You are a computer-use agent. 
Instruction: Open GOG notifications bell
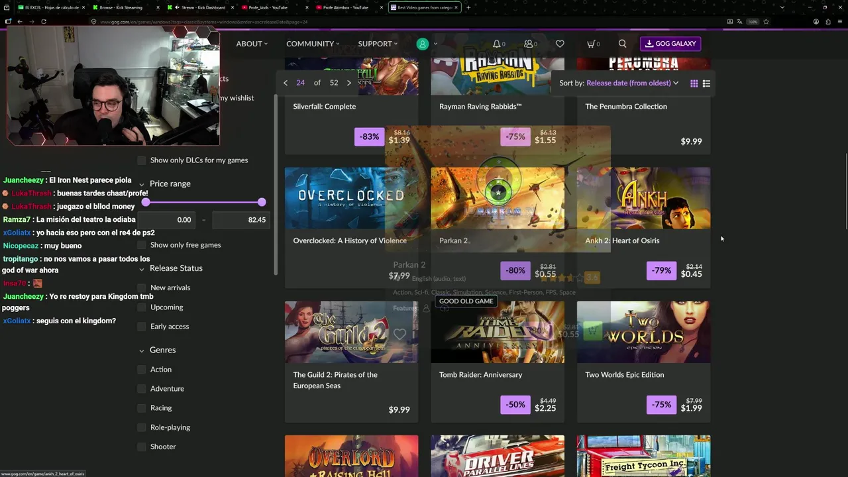(496, 44)
